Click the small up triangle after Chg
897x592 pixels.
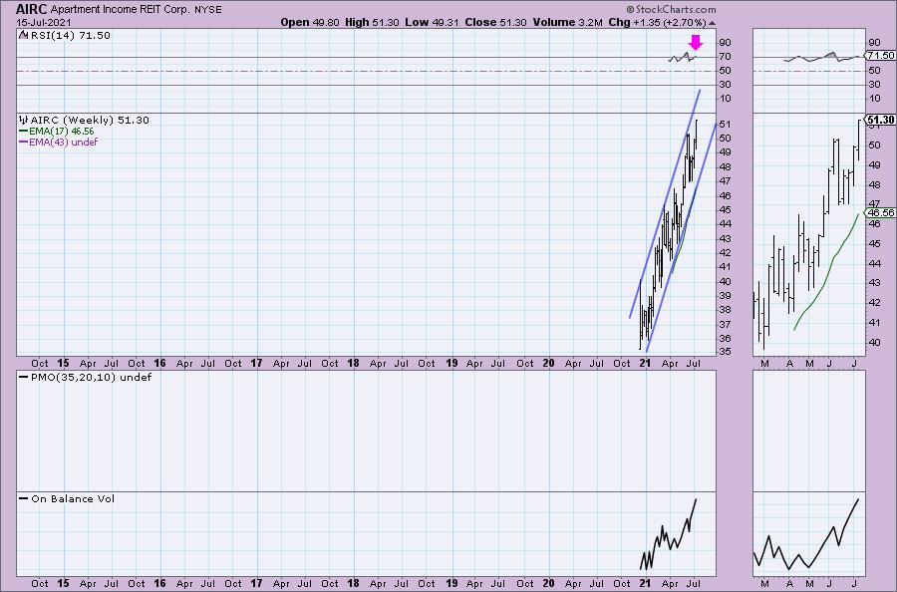tap(712, 24)
